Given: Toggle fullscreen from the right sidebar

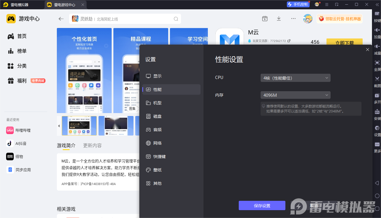Looking at the screenshot, I should click(x=377, y=63).
